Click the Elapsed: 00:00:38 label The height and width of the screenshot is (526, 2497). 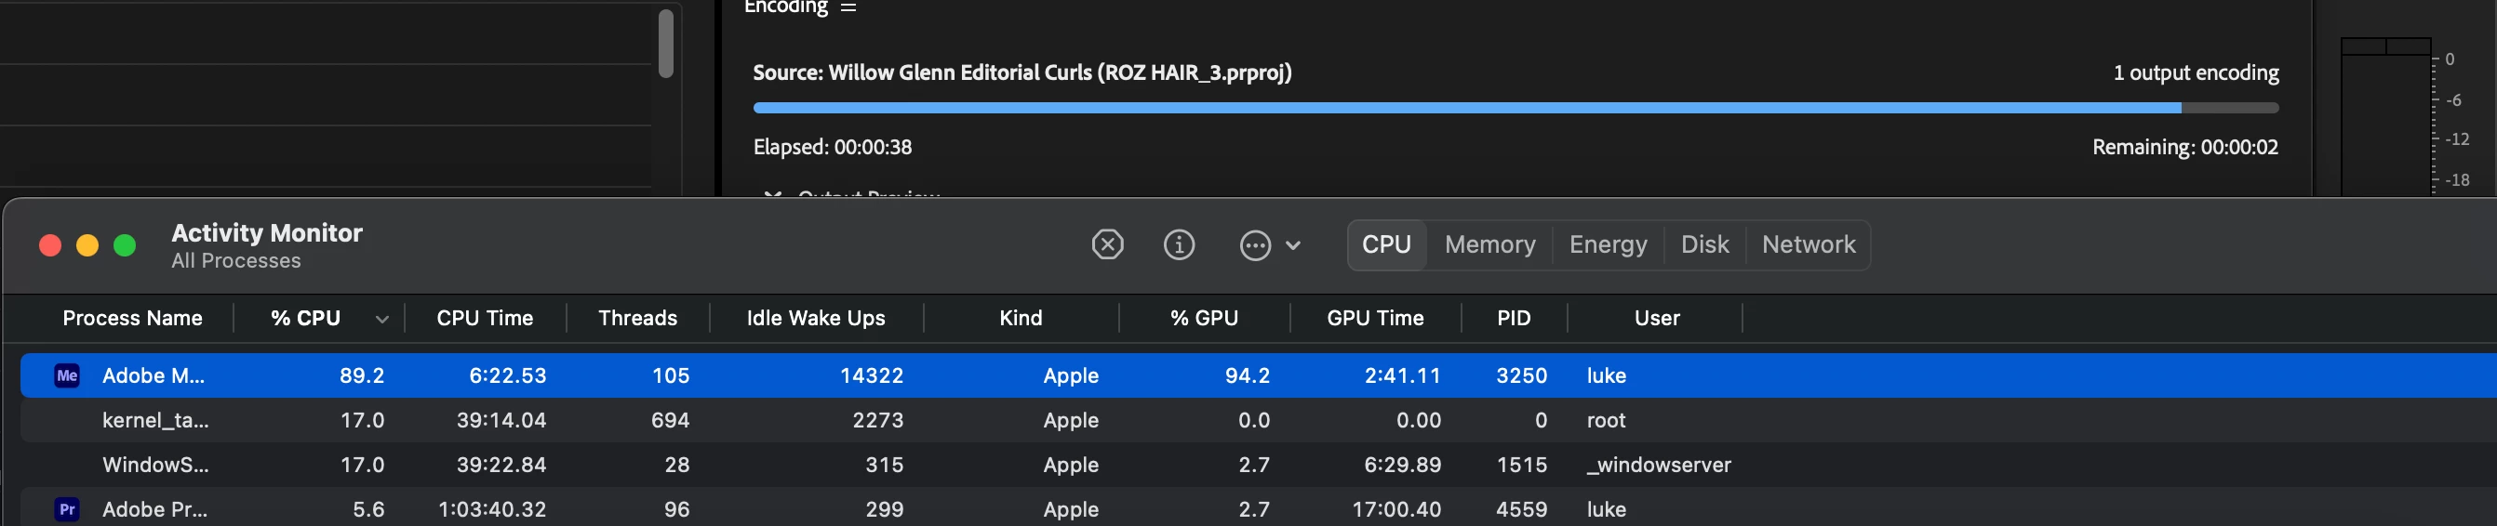tap(833, 146)
